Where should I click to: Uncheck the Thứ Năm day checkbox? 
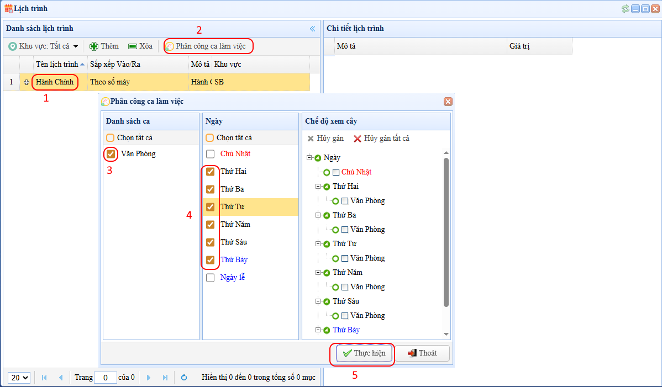pos(210,225)
